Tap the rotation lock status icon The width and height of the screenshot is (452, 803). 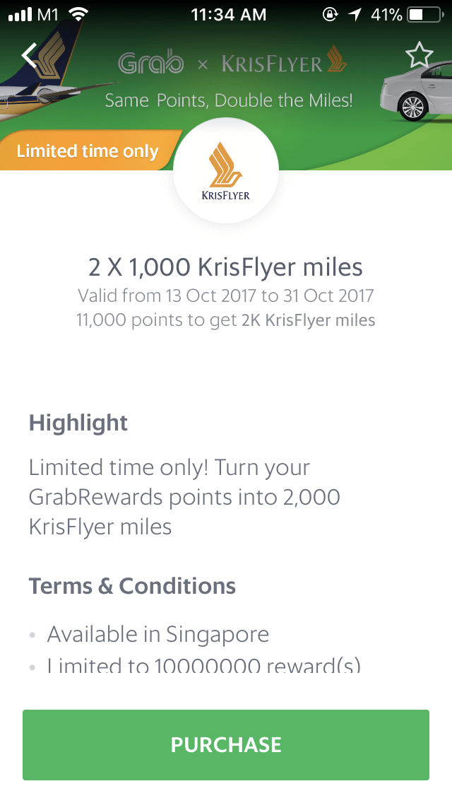point(330,14)
